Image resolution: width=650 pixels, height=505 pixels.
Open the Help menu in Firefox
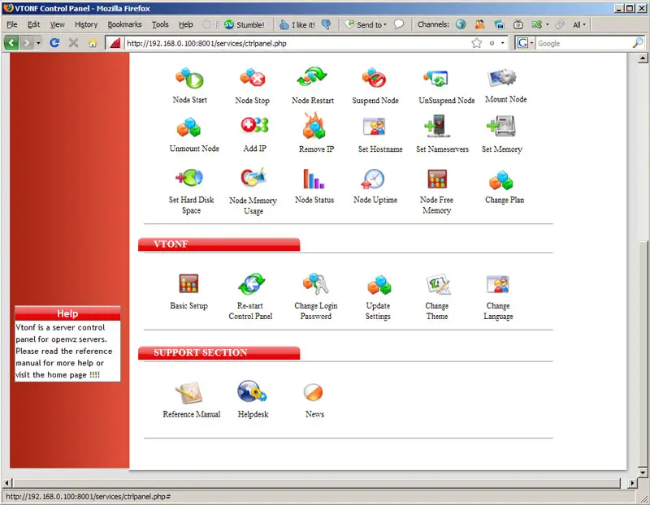(x=186, y=24)
